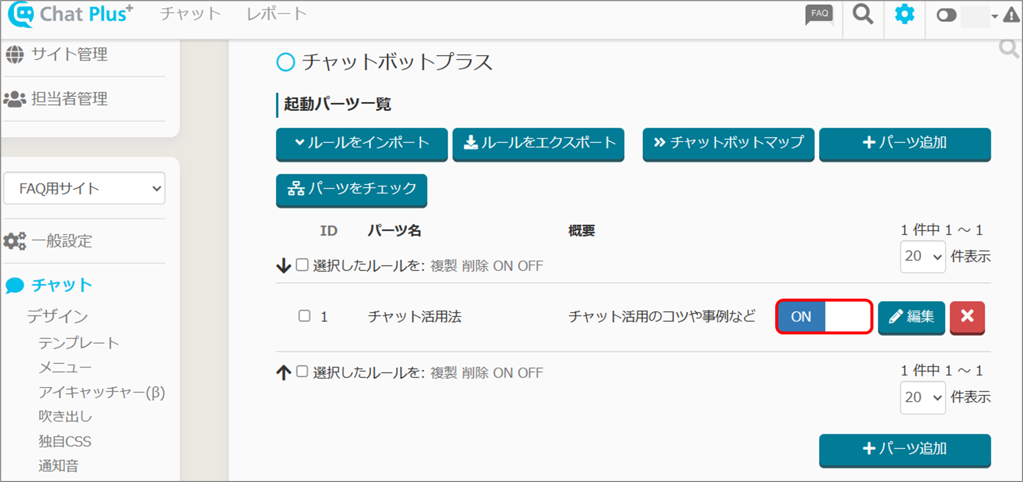The height and width of the screenshot is (482, 1023).
Task: Delete チャット活用法 with the red X button
Action: coord(967,316)
